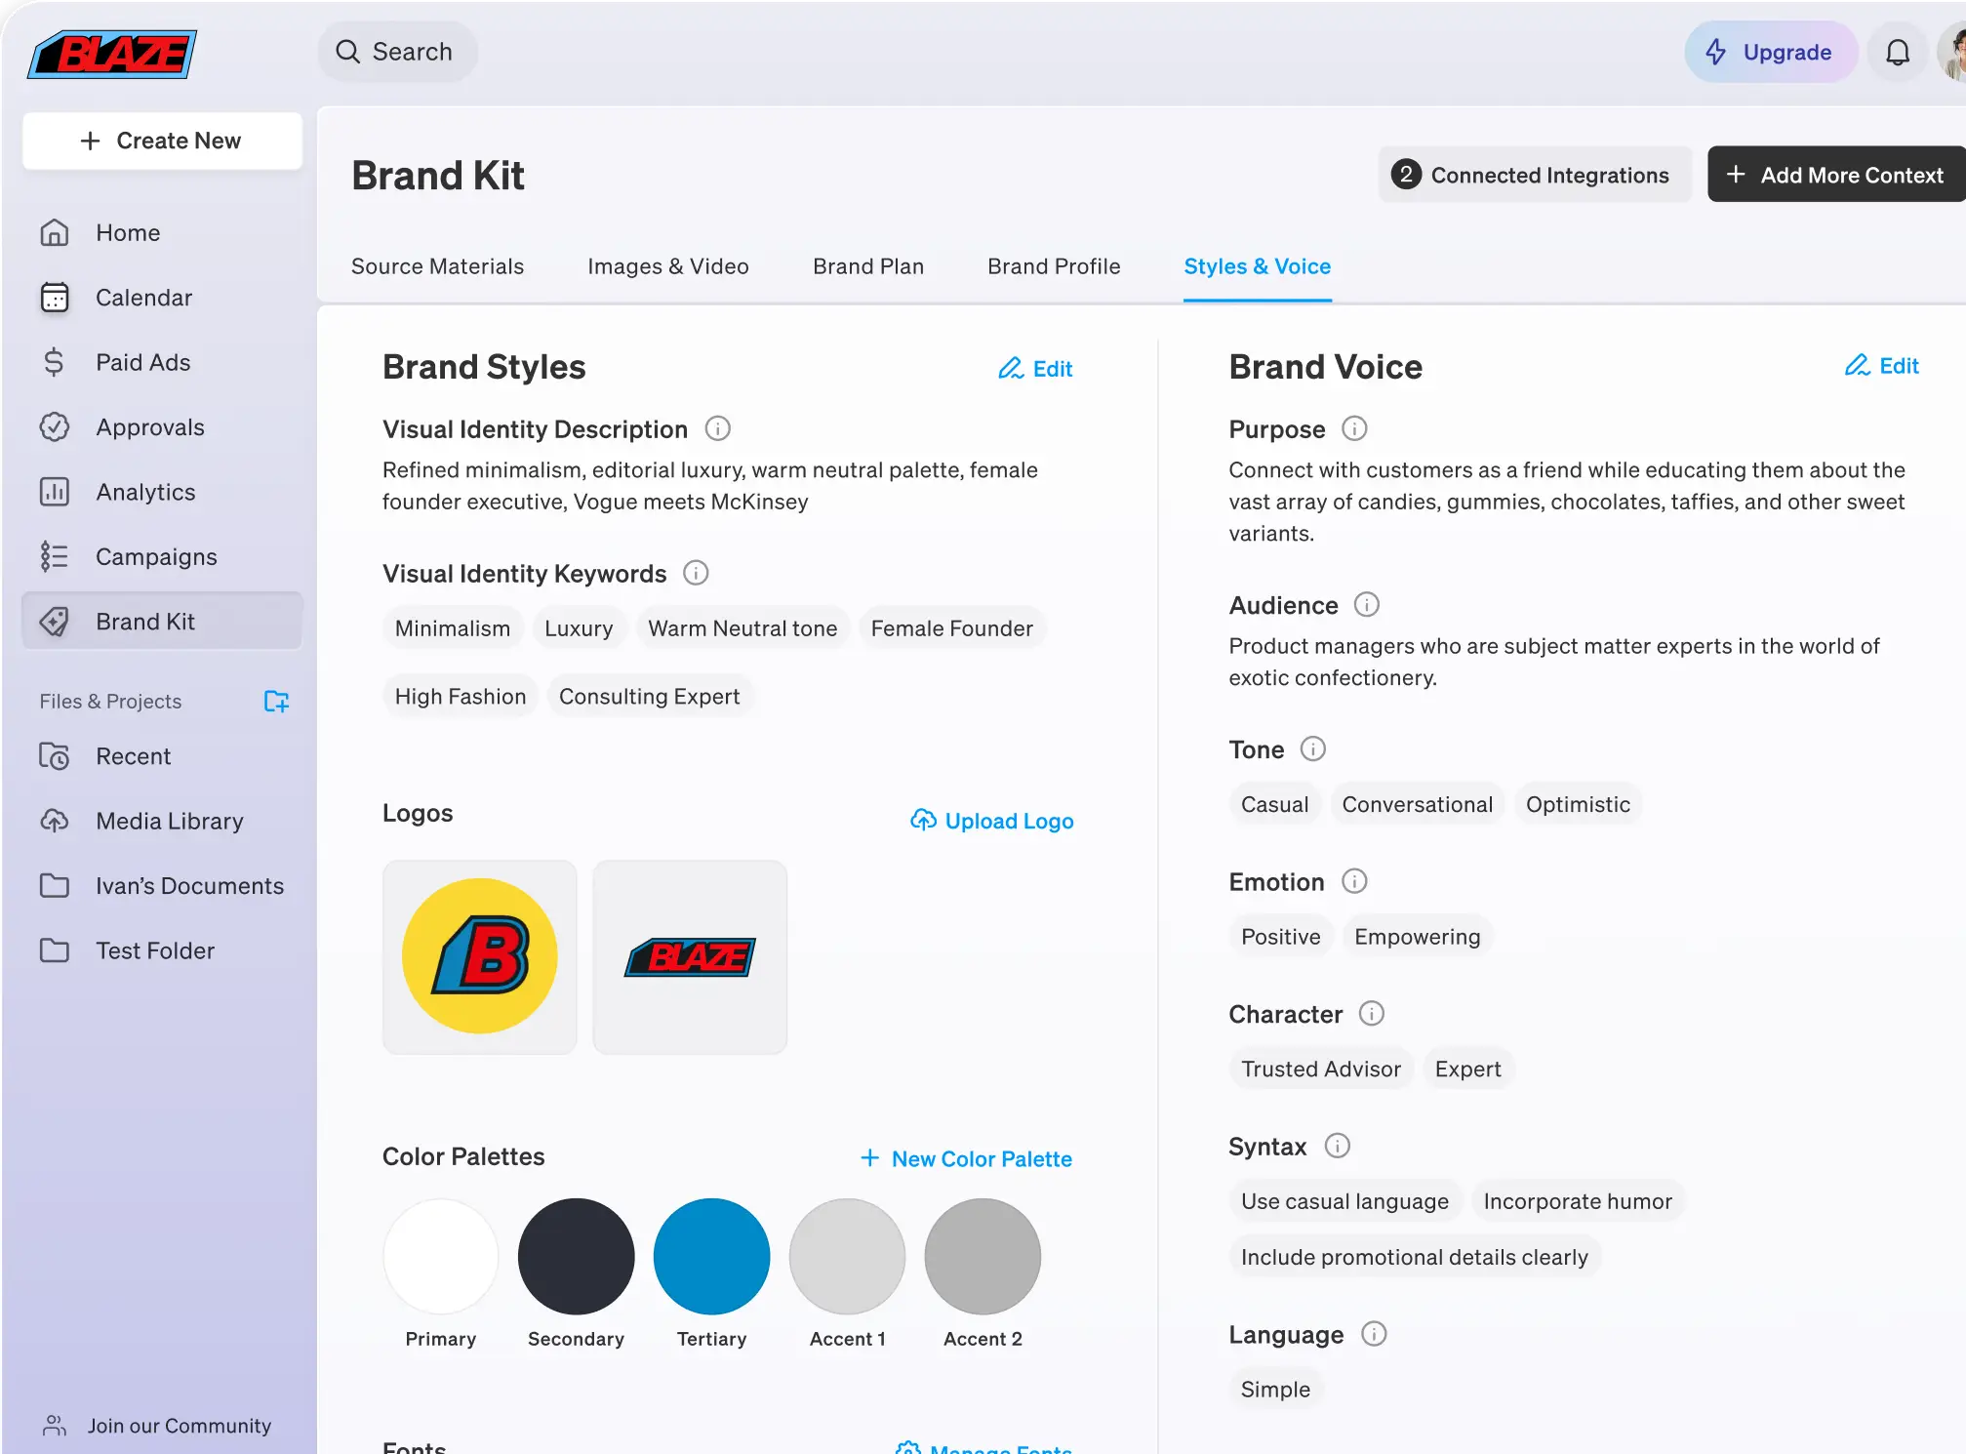The image size is (1966, 1454).
Task: Open Paid Ads from the sidebar
Action: click(142, 362)
